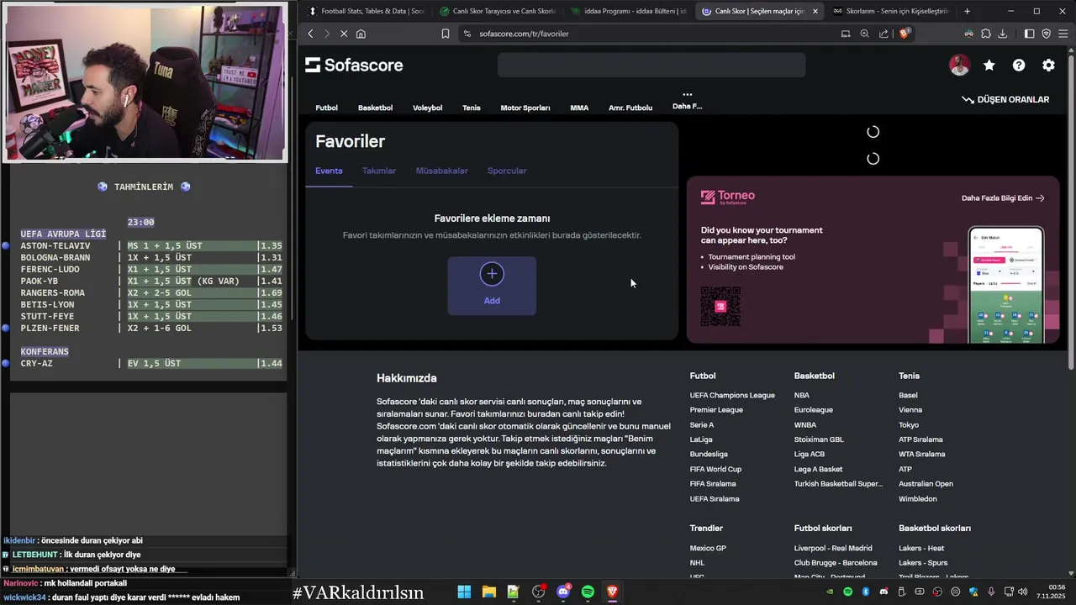The image size is (1076, 605).
Task: Open Liverpool - Real Madrid link
Action: pos(833,548)
